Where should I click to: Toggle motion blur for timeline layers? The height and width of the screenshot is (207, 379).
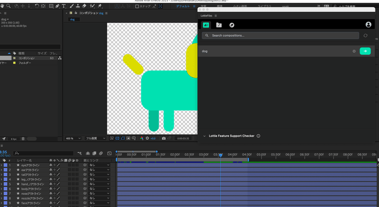coord(101,153)
